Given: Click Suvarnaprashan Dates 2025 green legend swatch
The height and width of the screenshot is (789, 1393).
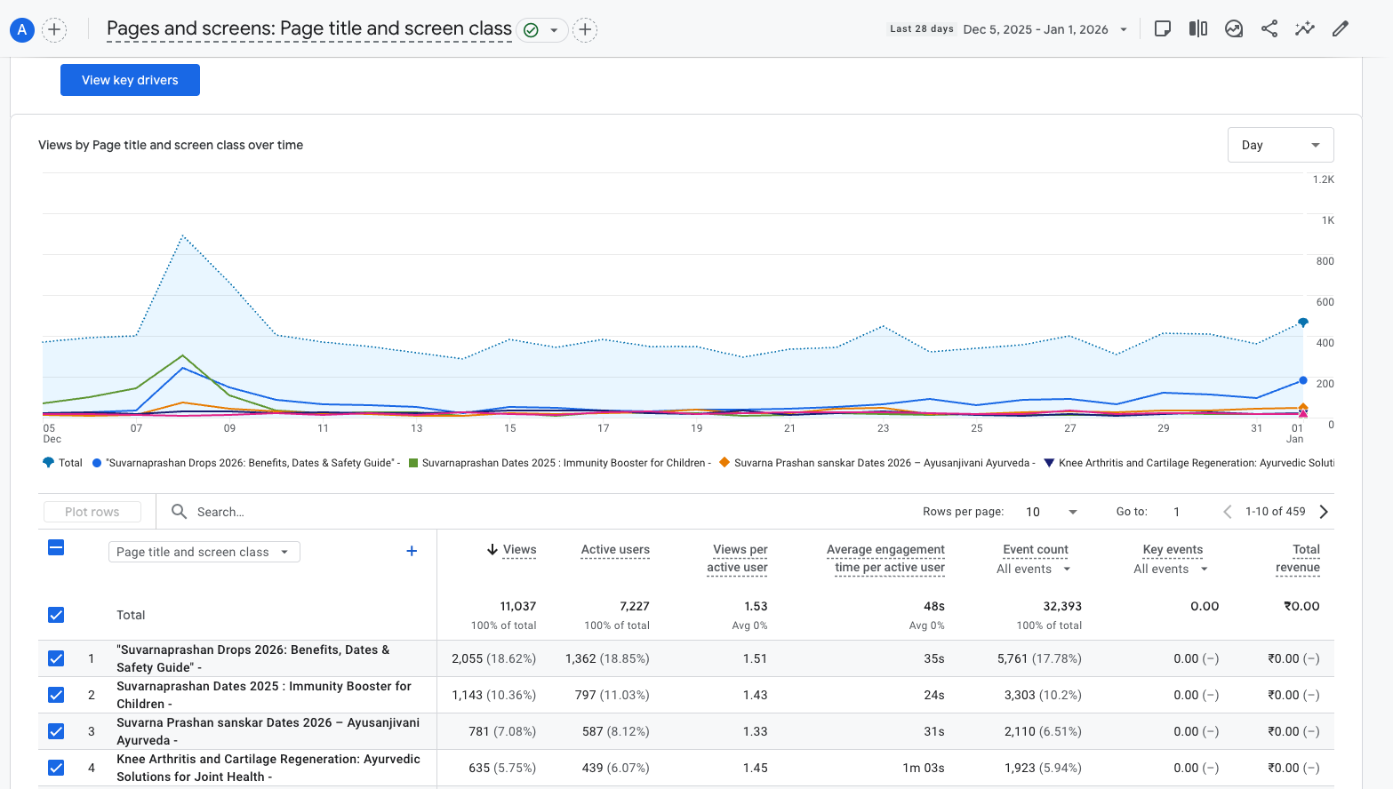Looking at the screenshot, I should pyautogui.click(x=413, y=463).
